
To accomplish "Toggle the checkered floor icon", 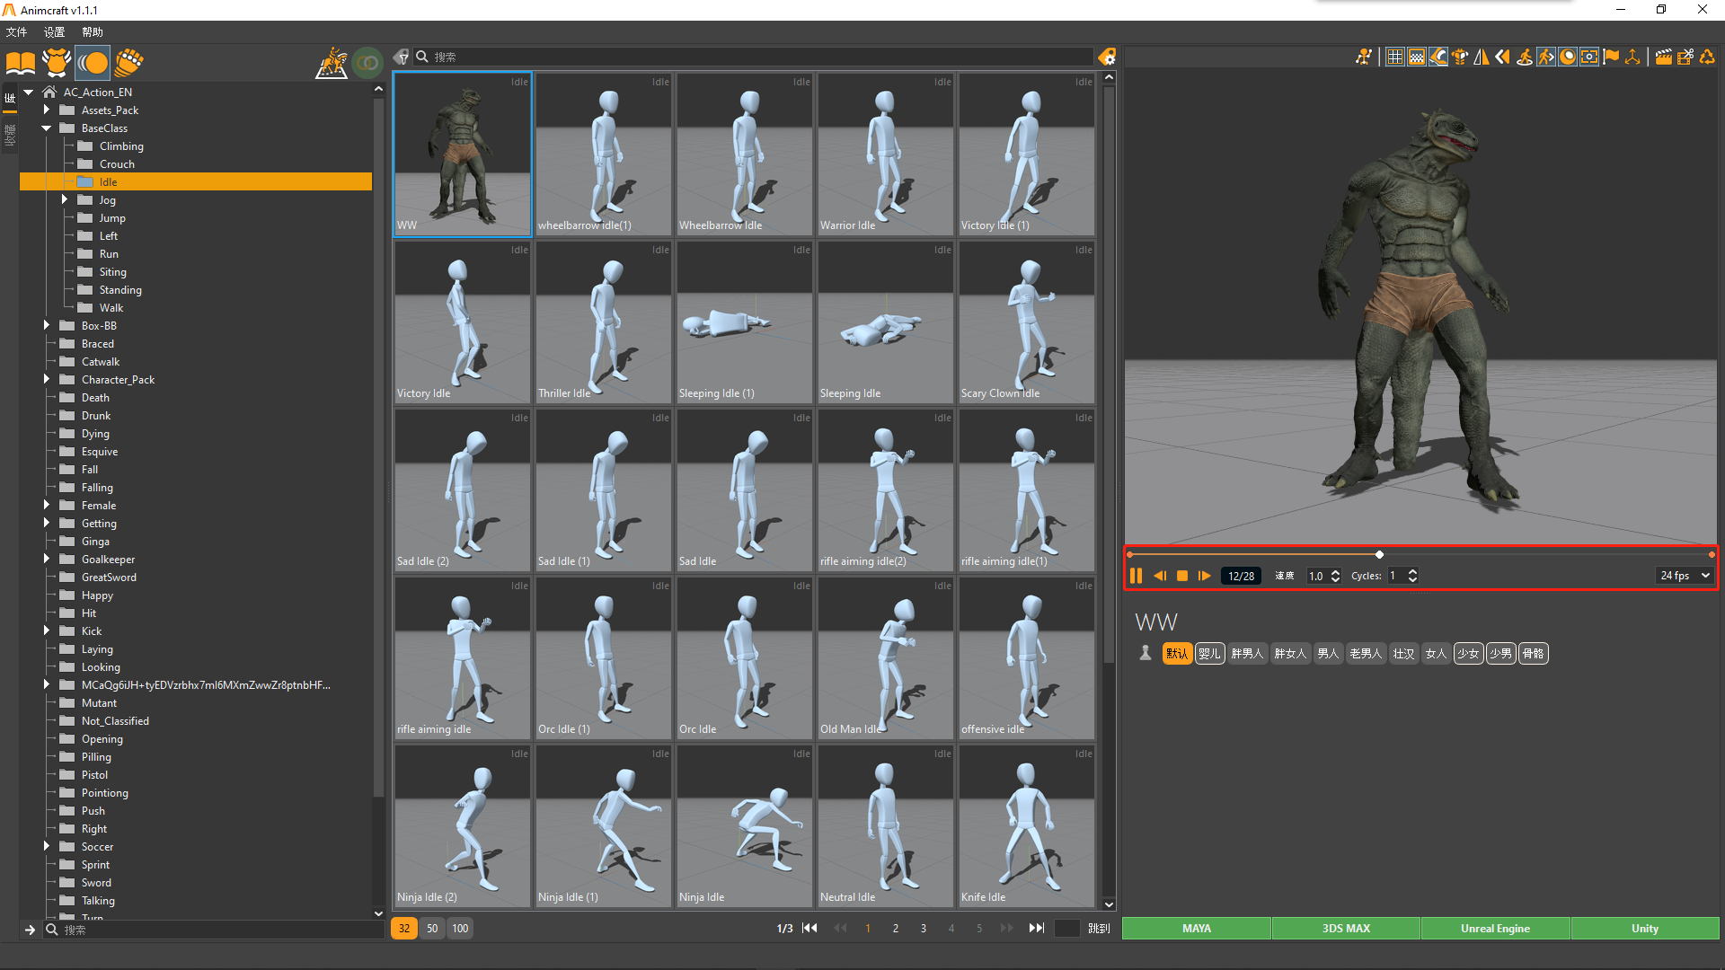I will pos(1417,57).
